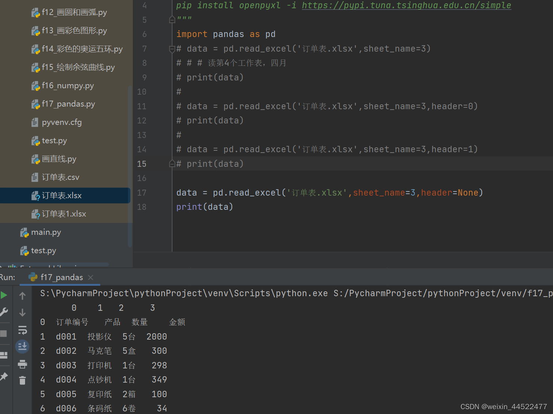
Task: Collapse docstring fold marker at line 5
Action: click(172, 19)
